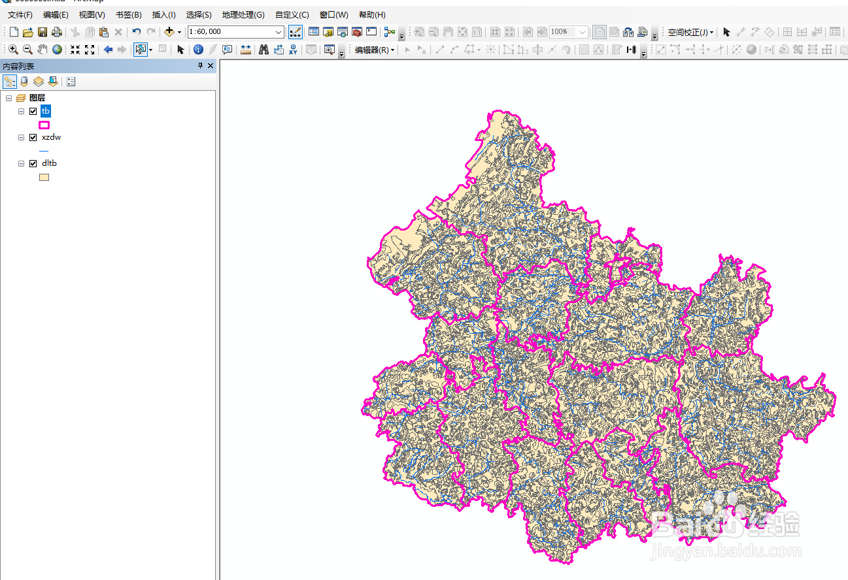Go back to previous extent
Screen dimensions: 848x580
point(108,50)
